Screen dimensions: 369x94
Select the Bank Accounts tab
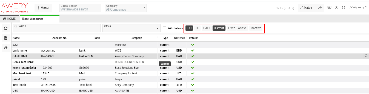click(33, 19)
